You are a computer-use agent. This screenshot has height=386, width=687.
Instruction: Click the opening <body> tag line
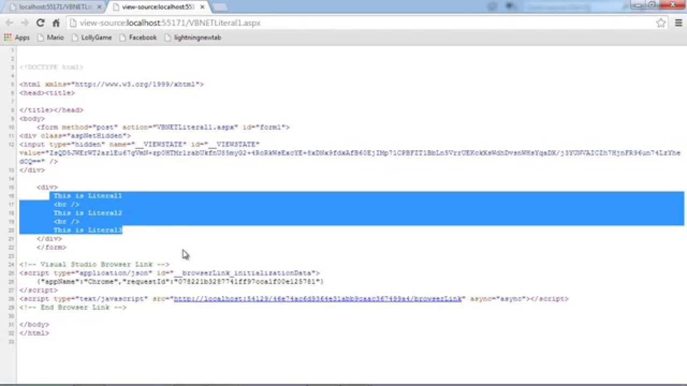32,118
